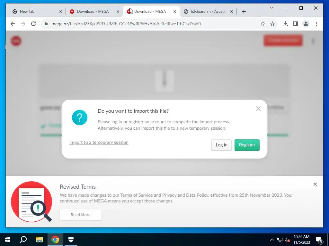This screenshot has height=246, width=329.
Task: Open notification center with 5 alerts
Action: [x=319, y=240]
